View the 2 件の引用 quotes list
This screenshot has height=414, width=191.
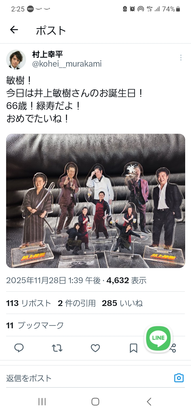(x=77, y=303)
